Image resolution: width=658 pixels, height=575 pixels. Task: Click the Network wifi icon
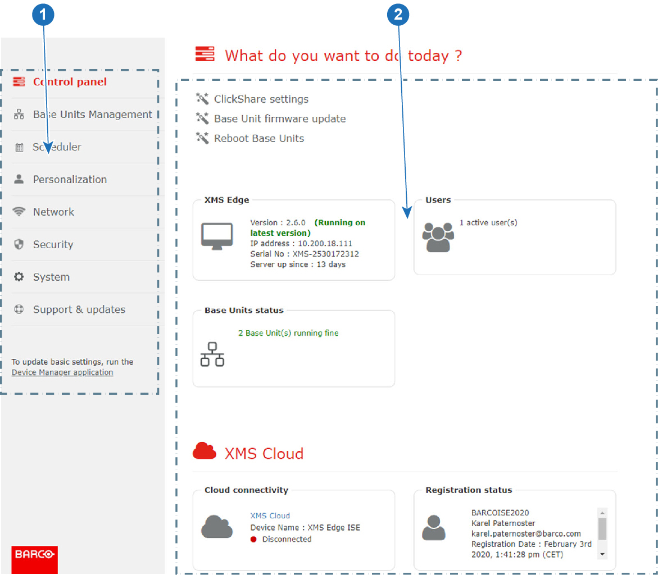pyautogui.click(x=19, y=211)
